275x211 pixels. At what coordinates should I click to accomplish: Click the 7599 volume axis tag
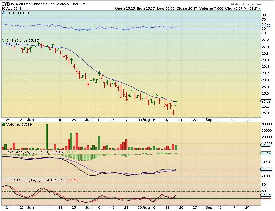tap(266, 145)
